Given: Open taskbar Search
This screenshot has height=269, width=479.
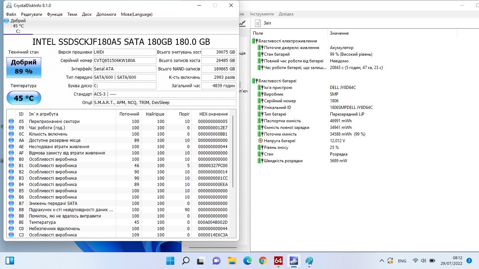Looking at the screenshot, I should [x=186, y=261].
